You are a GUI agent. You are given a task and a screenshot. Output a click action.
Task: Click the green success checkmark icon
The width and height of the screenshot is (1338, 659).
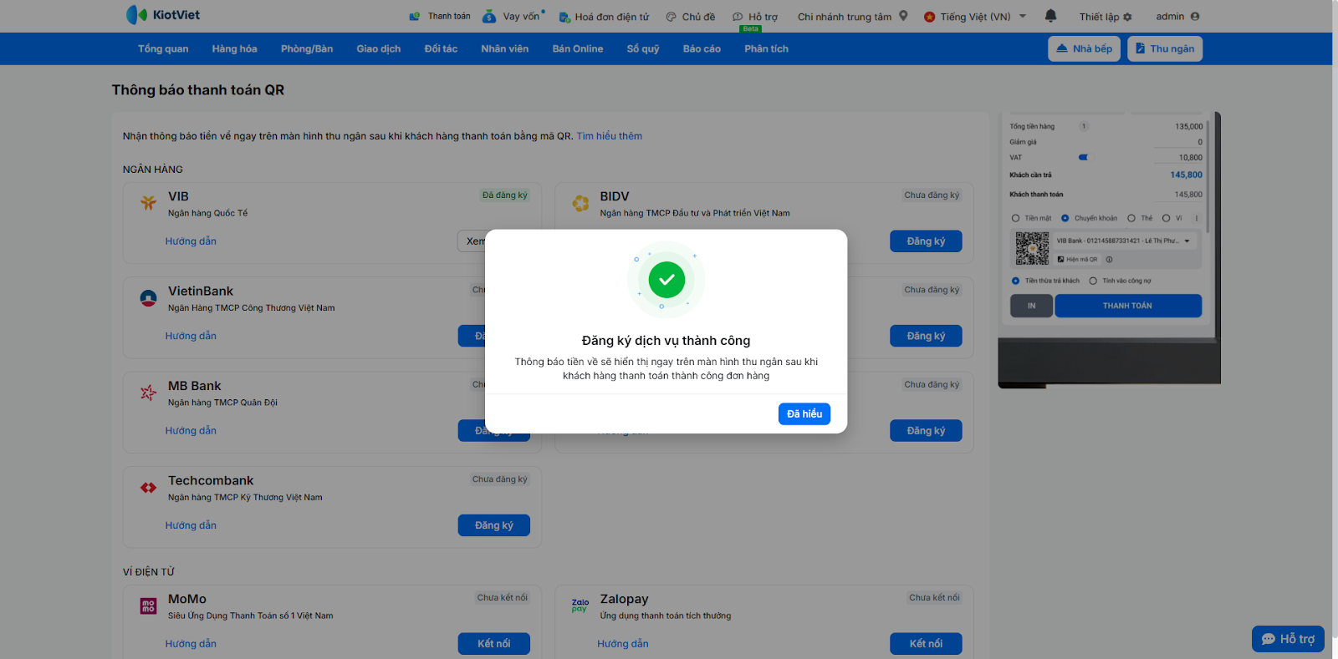coord(666,280)
